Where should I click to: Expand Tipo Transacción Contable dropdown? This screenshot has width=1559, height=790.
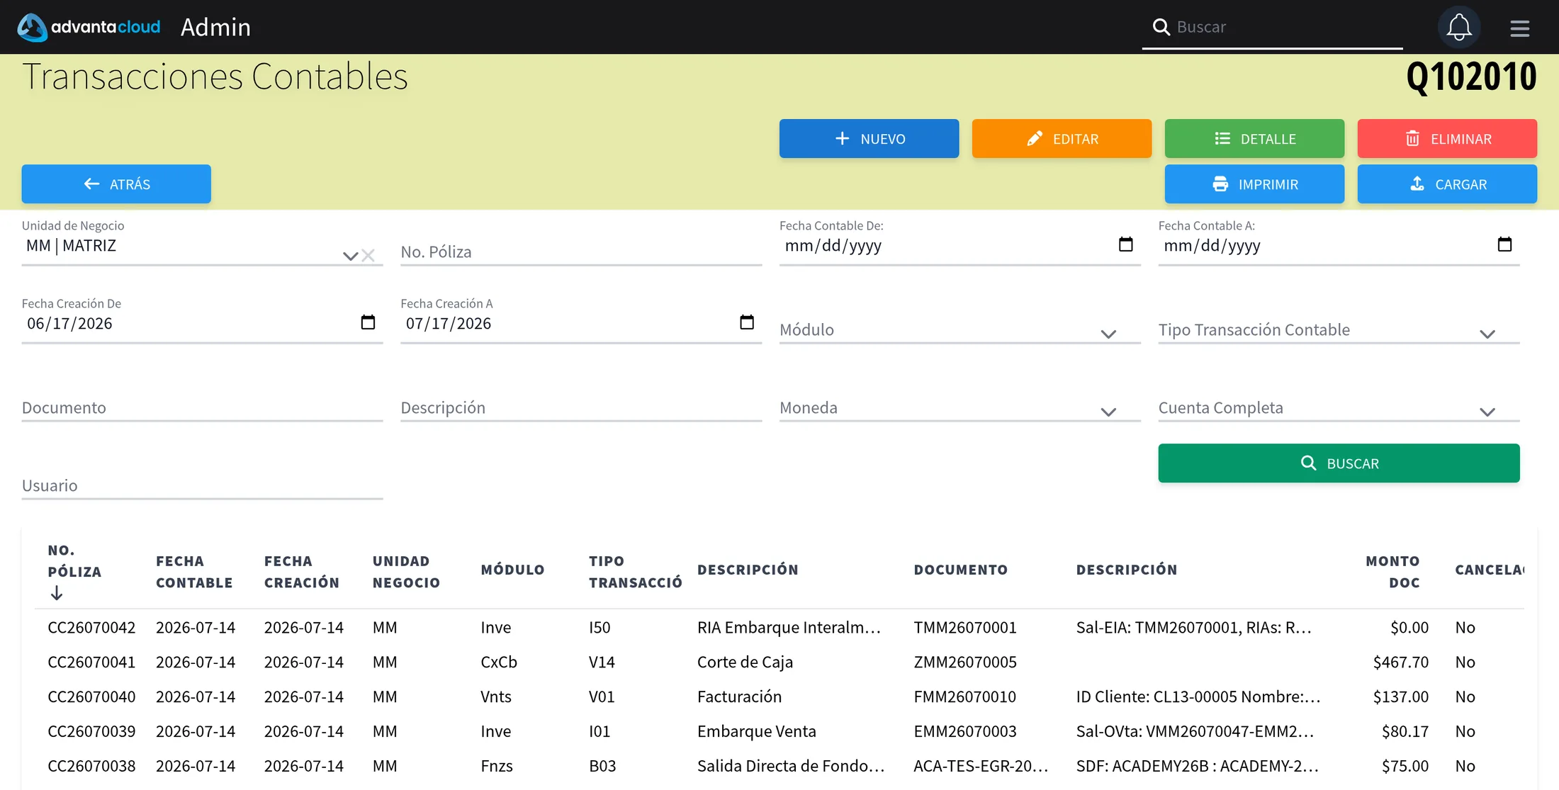[1487, 334]
